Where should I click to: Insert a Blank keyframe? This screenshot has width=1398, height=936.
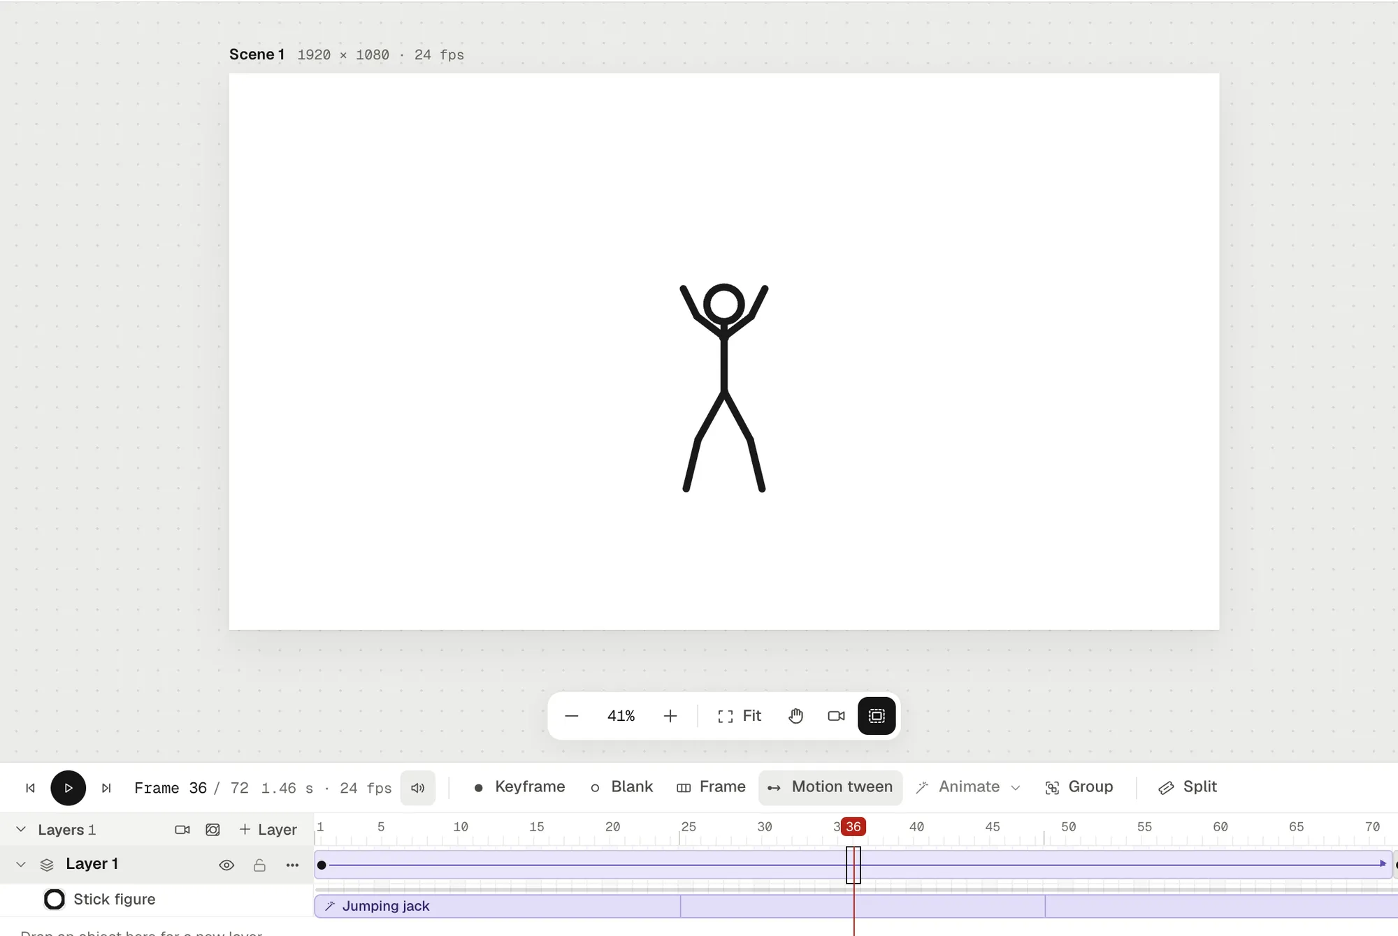point(621,787)
